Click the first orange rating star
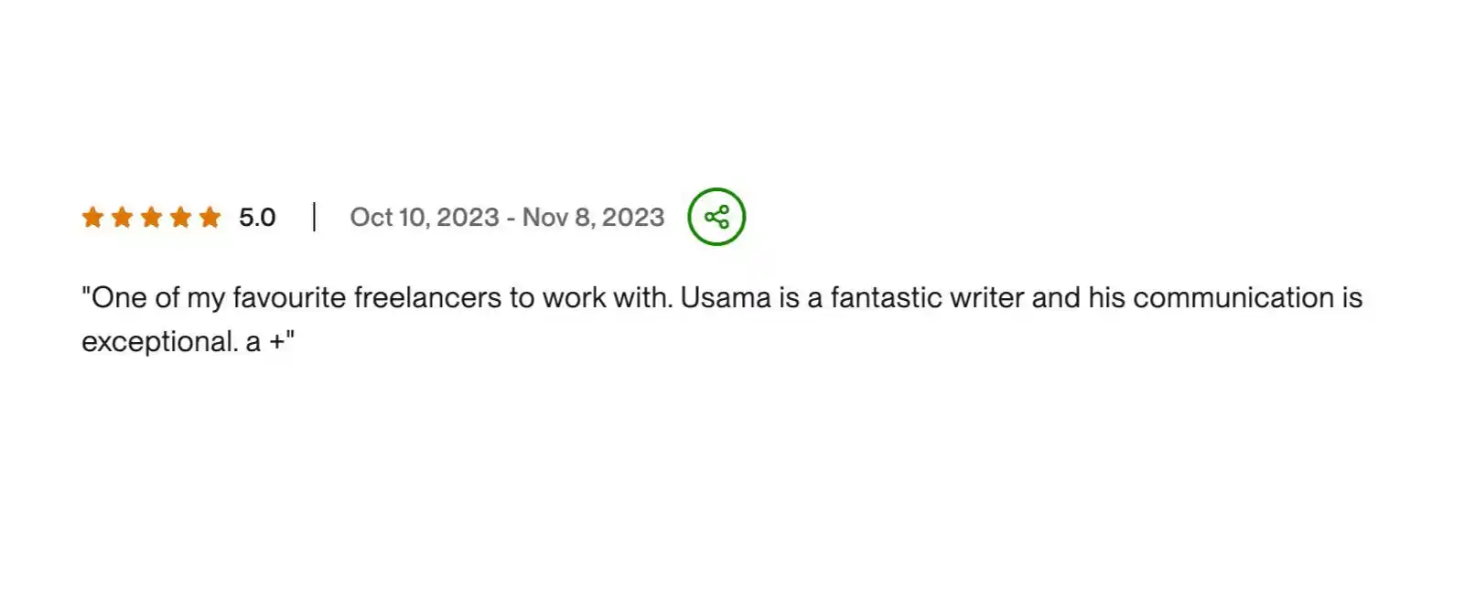The image size is (1464, 589). point(92,217)
